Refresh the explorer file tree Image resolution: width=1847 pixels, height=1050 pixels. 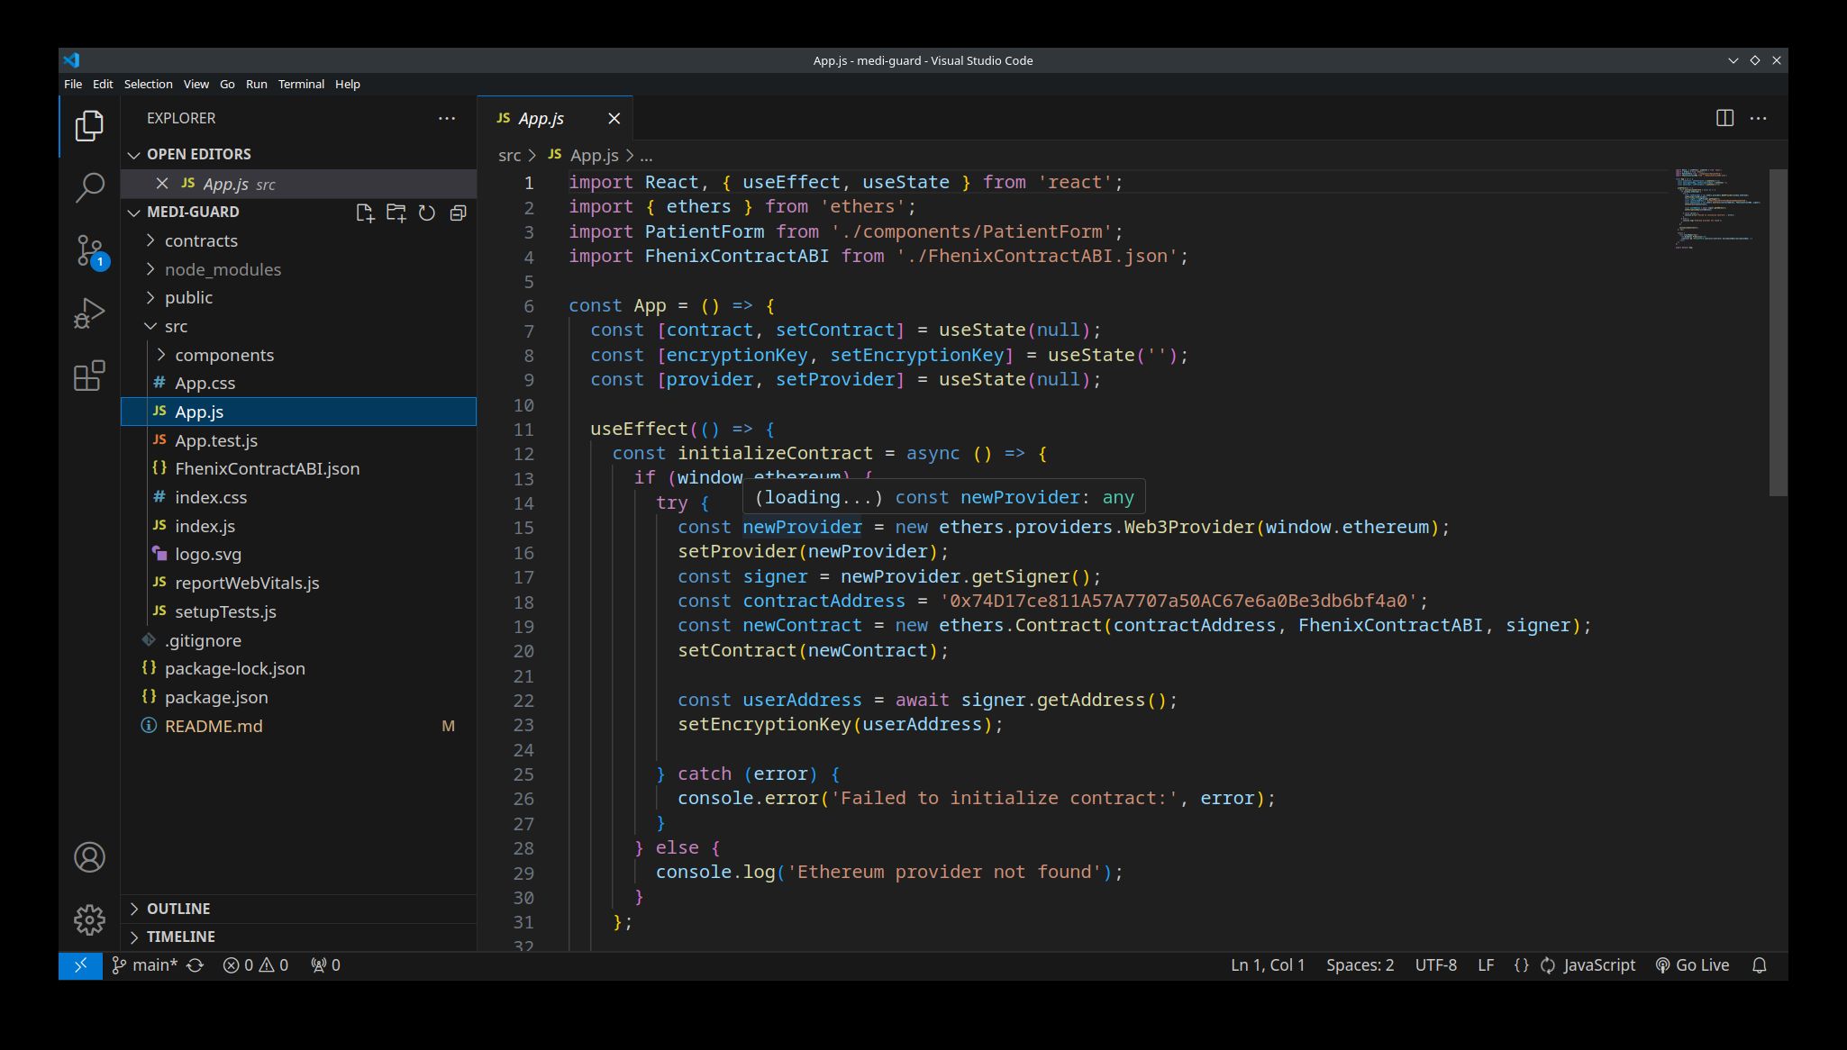427,213
